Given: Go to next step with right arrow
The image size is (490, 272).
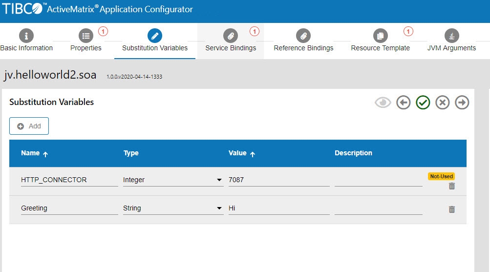Looking at the screenshot, I should [x=462, y=103].
